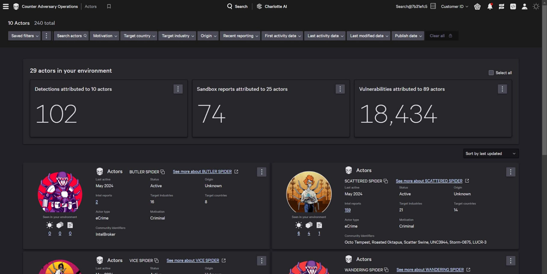The height and width of the screenshot is (274, 547).
Task: Expand the Recent reporting filter
Action: (x=240, y=36)
